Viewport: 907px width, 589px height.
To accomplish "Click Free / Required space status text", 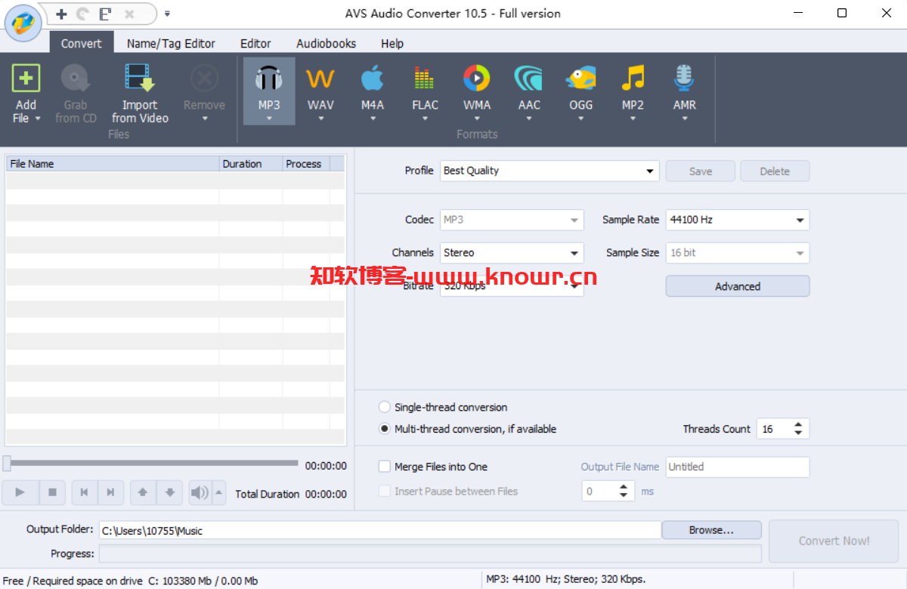I will 131,581.
